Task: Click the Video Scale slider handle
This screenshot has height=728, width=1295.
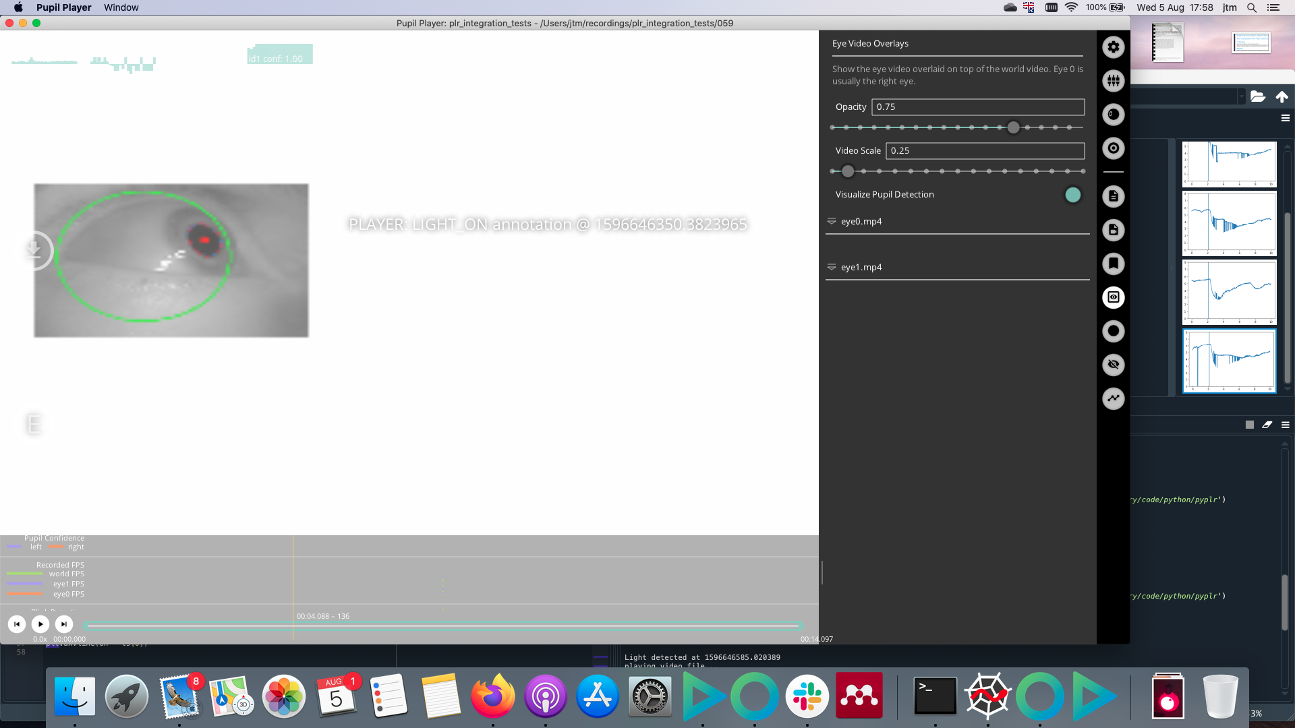Action: click(848, 171)
